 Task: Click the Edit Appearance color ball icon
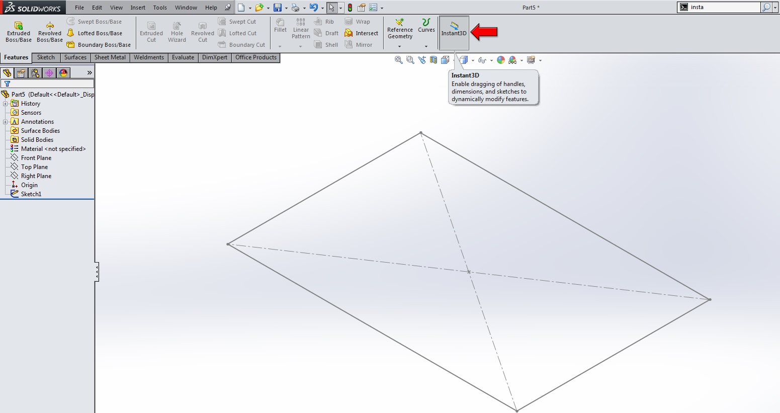500,60
